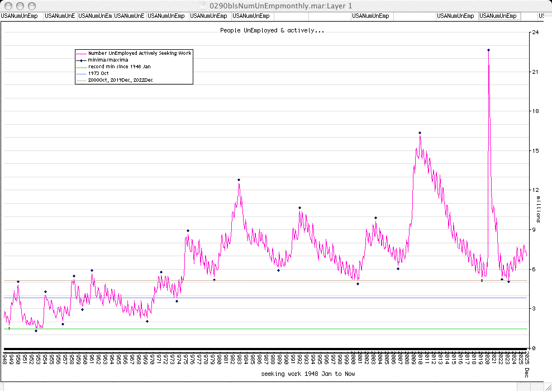Select the 2010 peak marker above 16 million
Image resolution: width=552 pixels, height=391 pixels.
(x=420, y=133)
